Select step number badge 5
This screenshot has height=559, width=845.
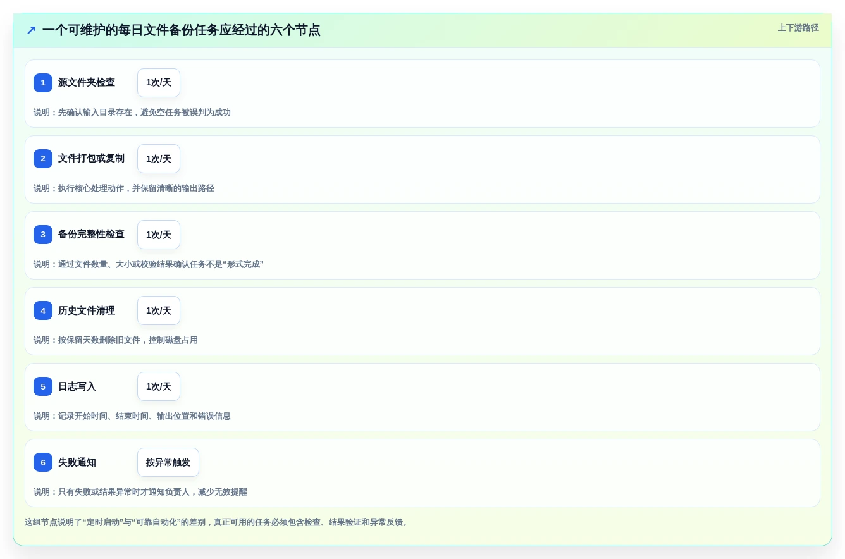[43, 386]
